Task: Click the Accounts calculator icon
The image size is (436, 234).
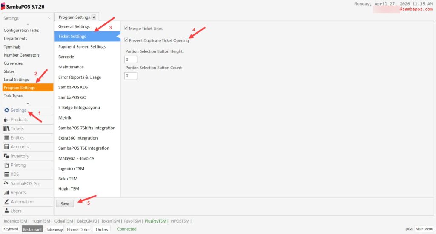Action: pyautogui.click(x=6, y=147)
